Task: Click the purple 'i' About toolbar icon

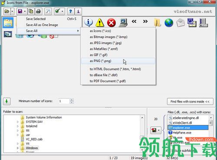Action: (78, 11)
